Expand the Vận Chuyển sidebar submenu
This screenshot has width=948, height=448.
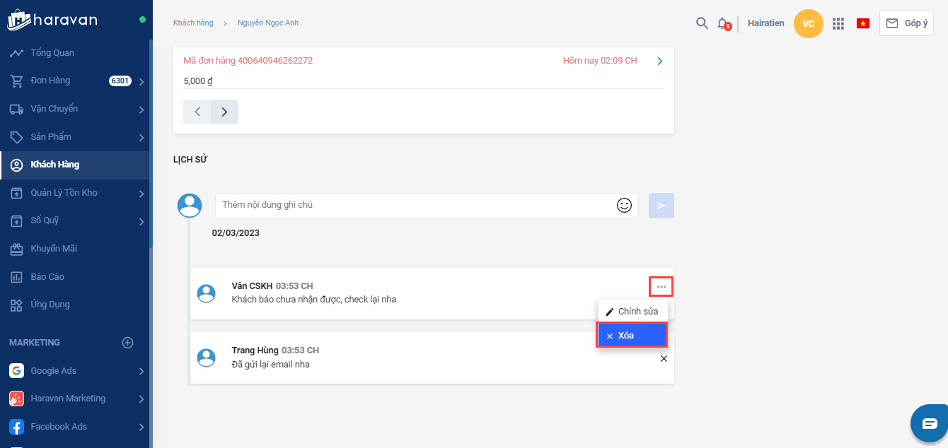click(x=141, y=110)
